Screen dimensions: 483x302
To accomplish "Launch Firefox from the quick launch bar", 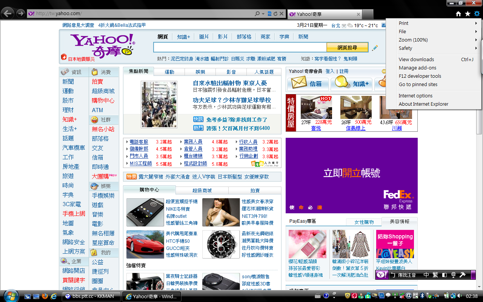I will [45, 296].
